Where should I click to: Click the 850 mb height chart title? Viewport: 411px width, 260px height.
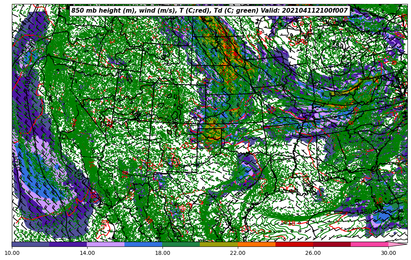pos(209,10)
